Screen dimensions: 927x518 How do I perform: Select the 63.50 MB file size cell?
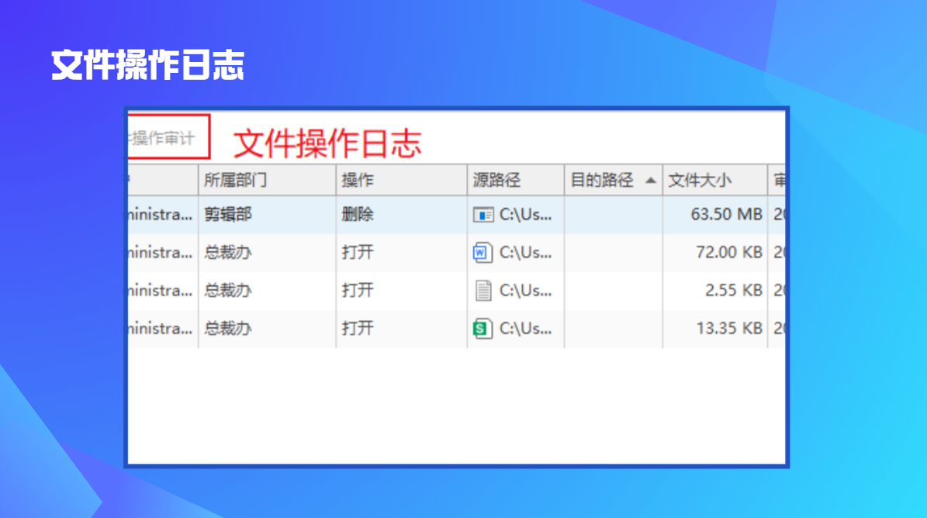(x=726, y=215)
